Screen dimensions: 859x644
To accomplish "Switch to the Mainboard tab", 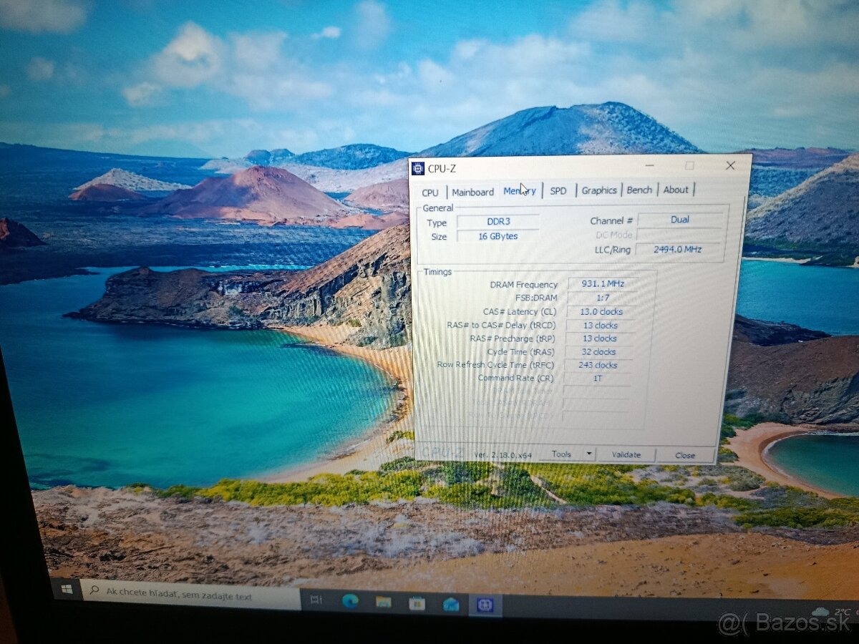I will pyautogui.click(x=473, y=191).
